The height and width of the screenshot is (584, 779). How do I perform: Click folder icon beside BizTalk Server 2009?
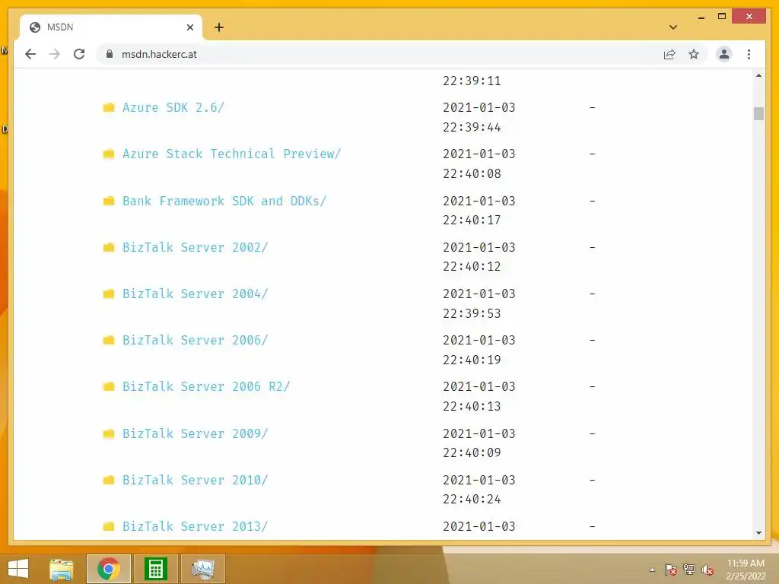[109, 433]
